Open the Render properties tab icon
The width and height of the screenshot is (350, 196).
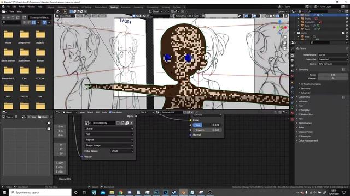tap(292, 55)
